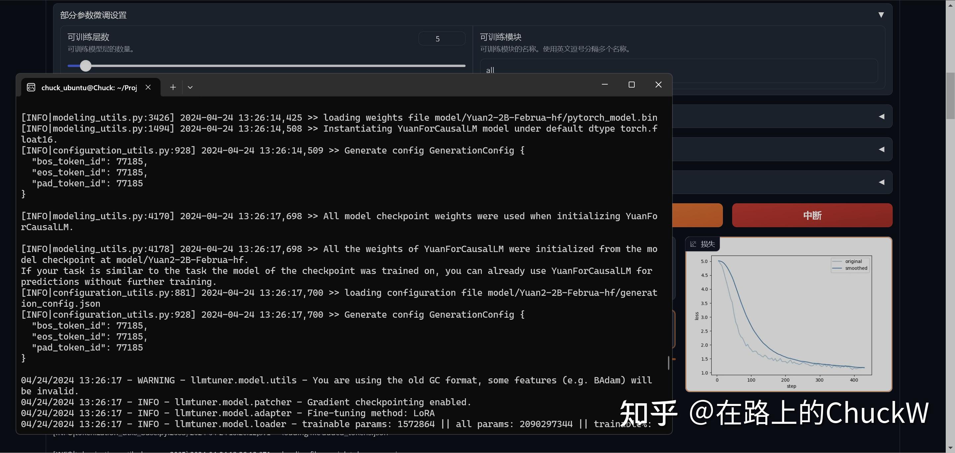Open the terminal tab switcher chevron
This screenshot has width=955, height=453.
190,87
